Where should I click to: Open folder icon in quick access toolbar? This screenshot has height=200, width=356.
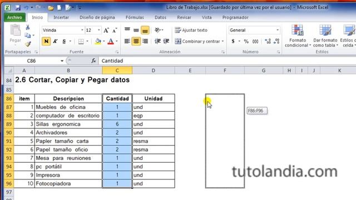(51, 8)
